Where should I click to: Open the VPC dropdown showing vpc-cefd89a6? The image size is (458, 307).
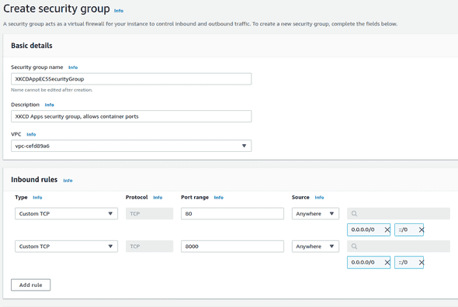coord(131,146)
